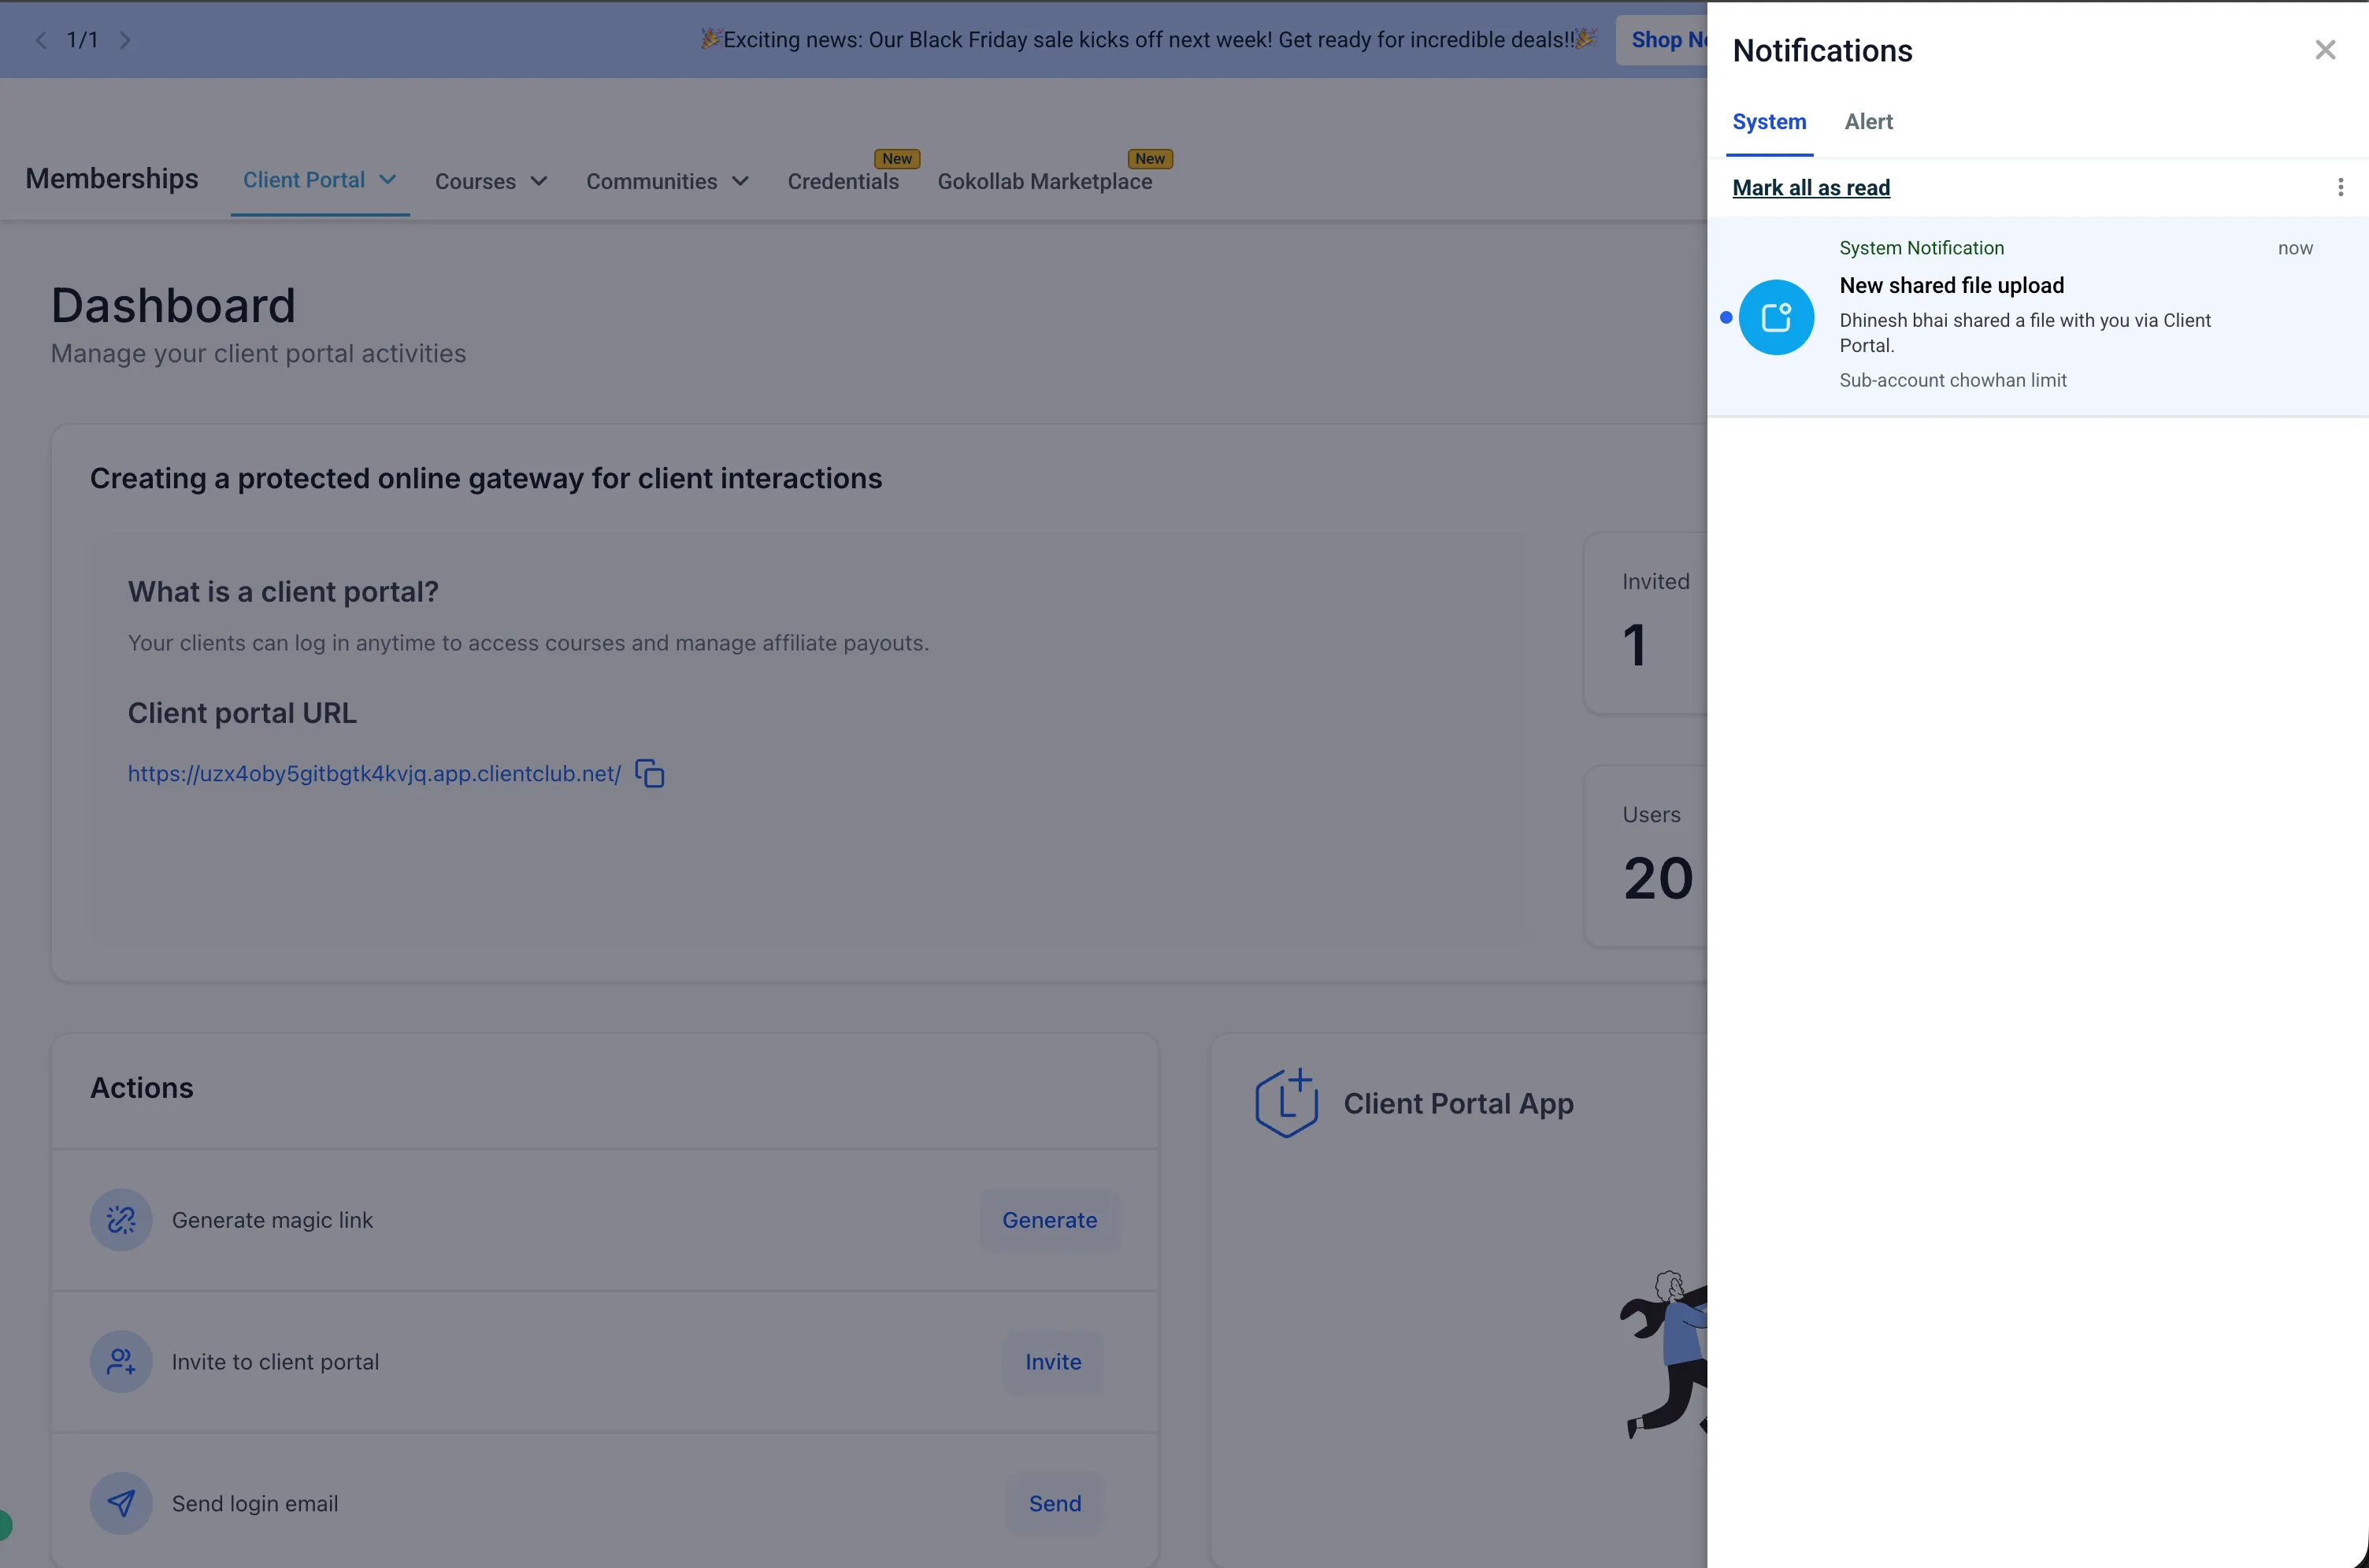Screen dimensions: 2369x1568
Task: Click the Generate magic link button
Action: 1049,1219
